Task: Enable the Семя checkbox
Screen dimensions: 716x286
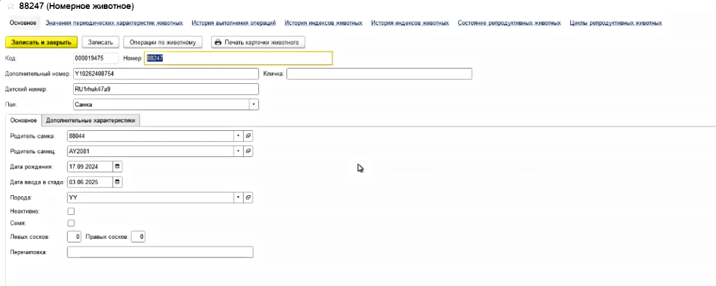Action: click(71, 223)
